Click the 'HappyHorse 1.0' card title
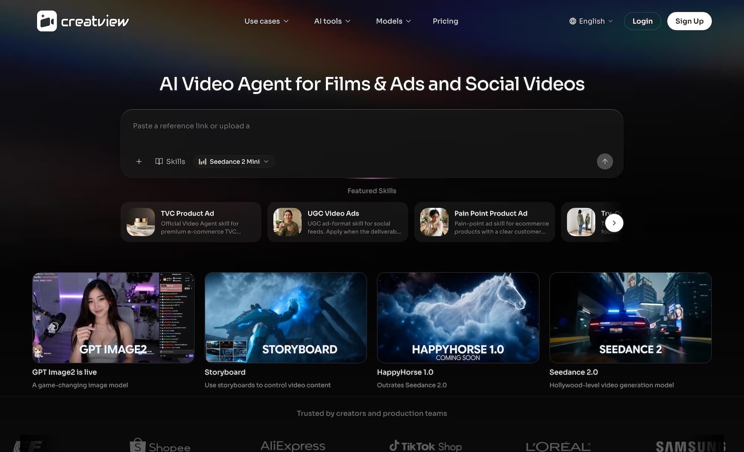Image resolution: width=744 pixels, height=452 pixels. point(405,372)
